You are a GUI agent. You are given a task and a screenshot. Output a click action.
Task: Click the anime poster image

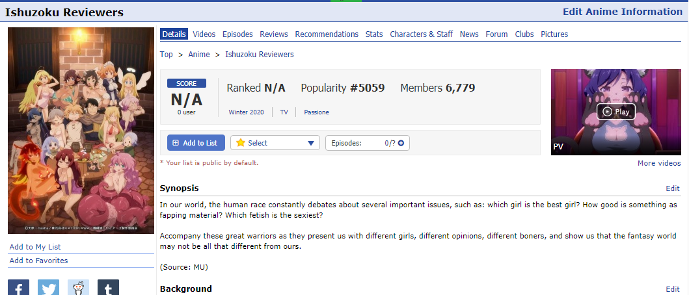click(x=81, y=131)
